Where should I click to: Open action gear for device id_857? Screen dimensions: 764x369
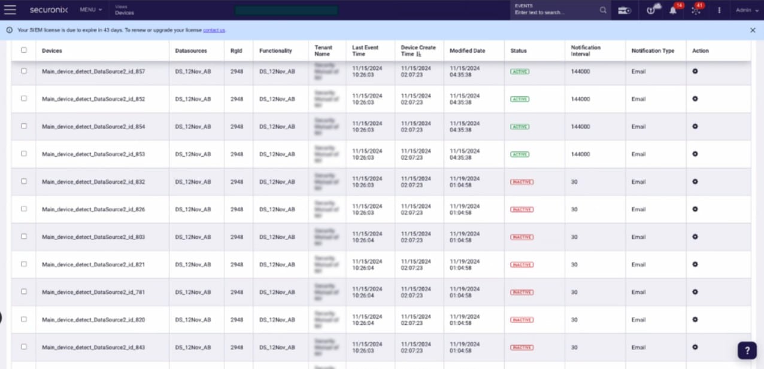(x=695, y=71)
